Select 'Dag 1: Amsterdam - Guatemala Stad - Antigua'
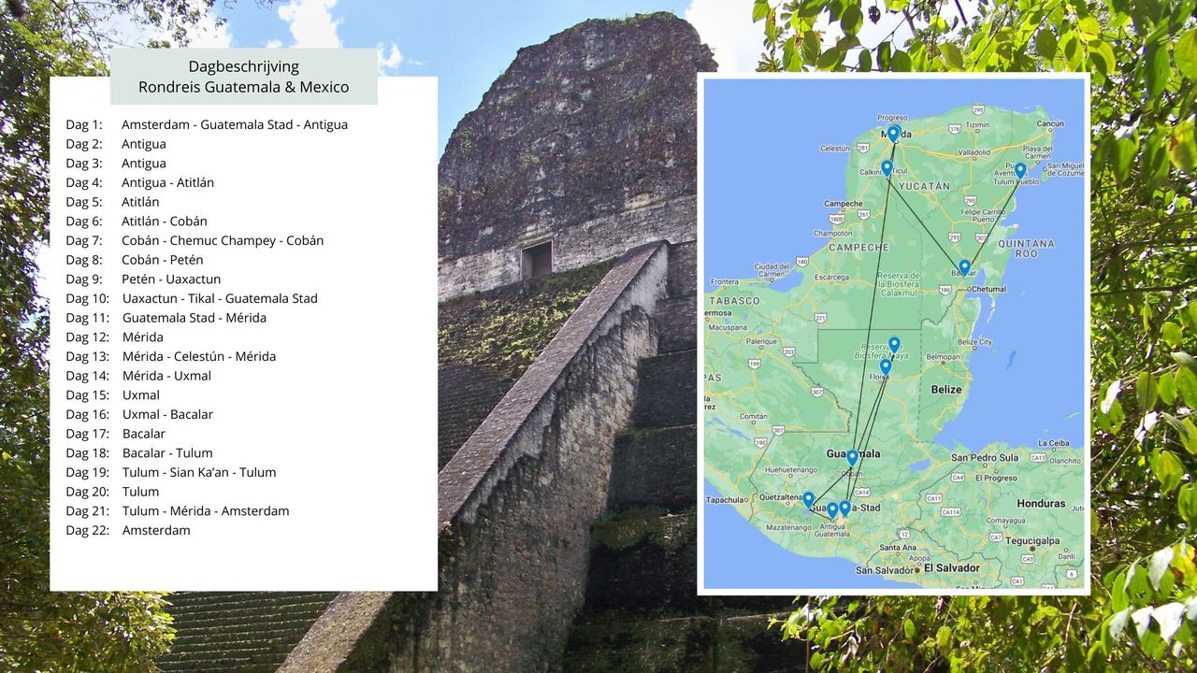 tap(207, 124)
